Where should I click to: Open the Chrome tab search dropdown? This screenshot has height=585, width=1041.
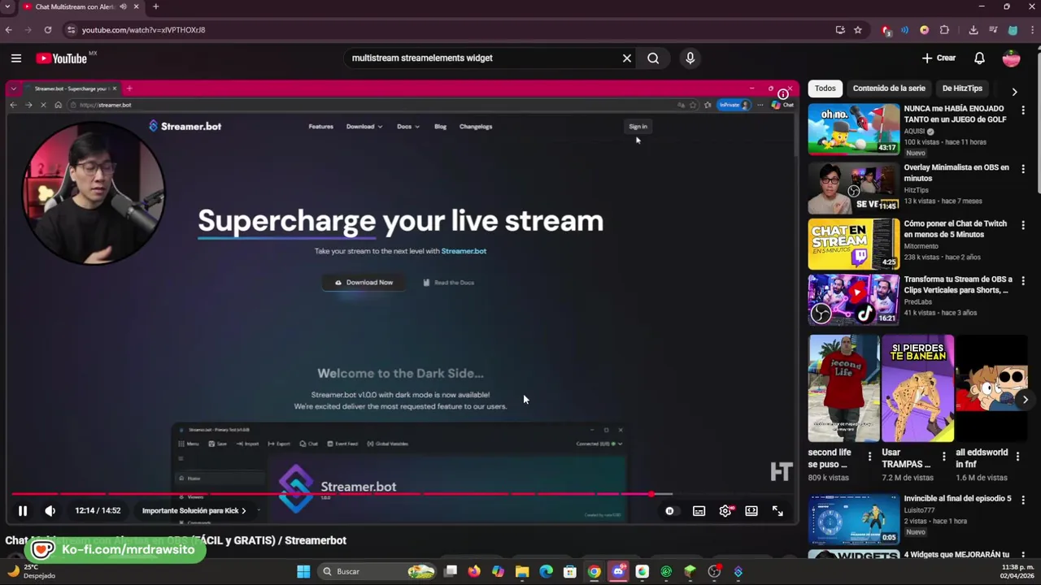(8, 6)
